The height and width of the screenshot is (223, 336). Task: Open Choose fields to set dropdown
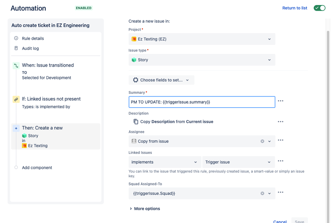[x=161, y=80]
